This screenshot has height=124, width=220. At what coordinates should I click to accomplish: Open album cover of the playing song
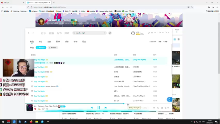click(x=30, y=107)
